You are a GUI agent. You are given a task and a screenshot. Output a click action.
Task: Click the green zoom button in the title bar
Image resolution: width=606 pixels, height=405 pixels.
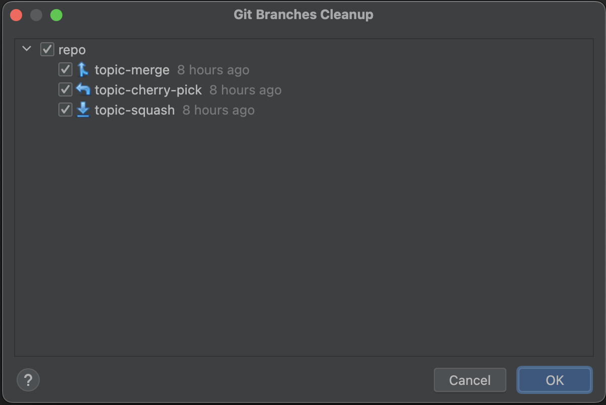(57, 15)
